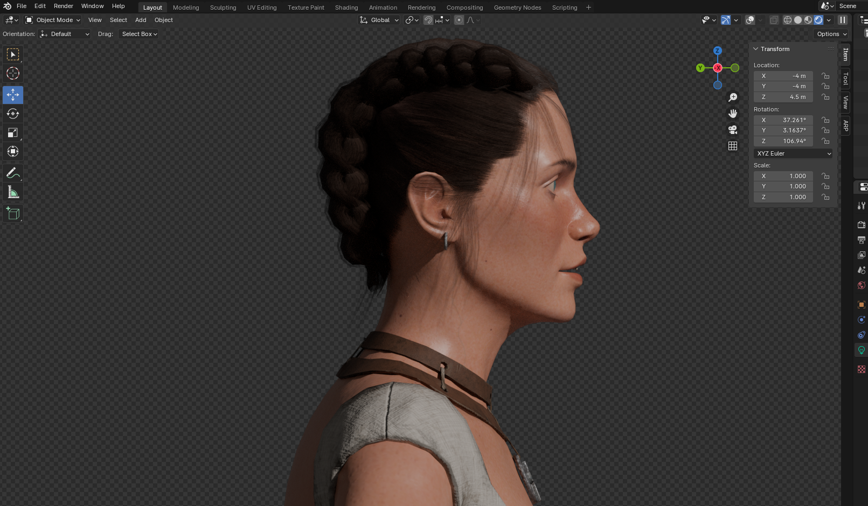
Task: Activate the Rotate tool
Action: point(13,114)
